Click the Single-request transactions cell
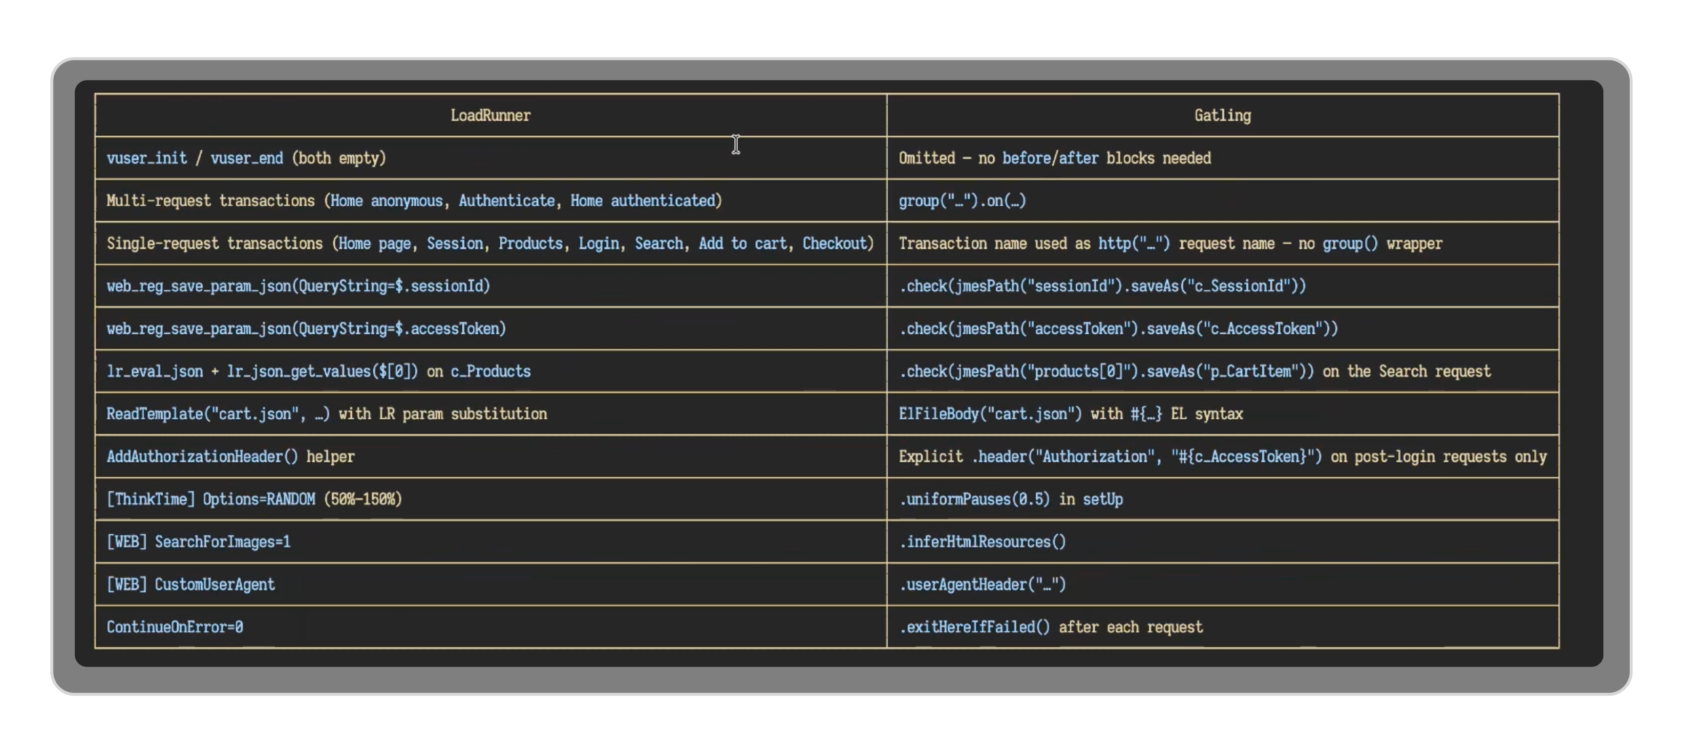The width and height of the screenshot is (1683, 753). tap(490, 243)
